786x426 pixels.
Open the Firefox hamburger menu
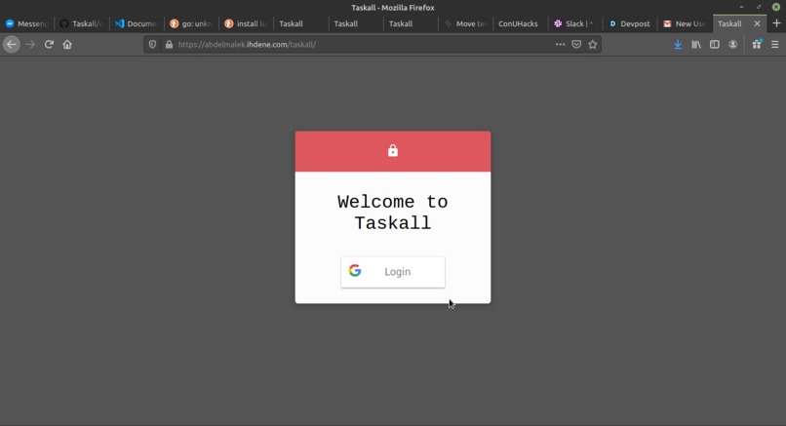(x=775, y=44)
